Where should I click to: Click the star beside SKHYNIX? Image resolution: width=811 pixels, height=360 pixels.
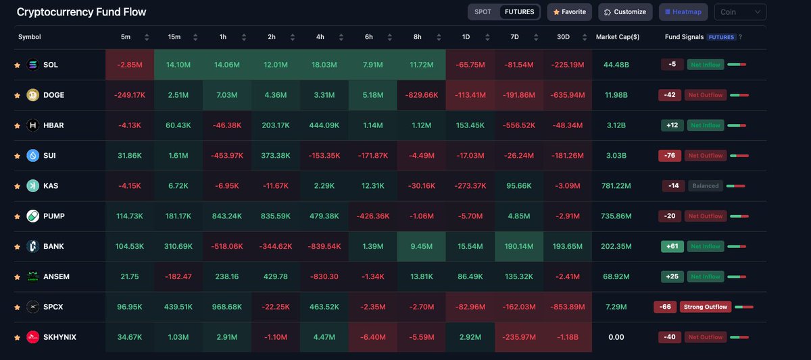click(17, 337)
